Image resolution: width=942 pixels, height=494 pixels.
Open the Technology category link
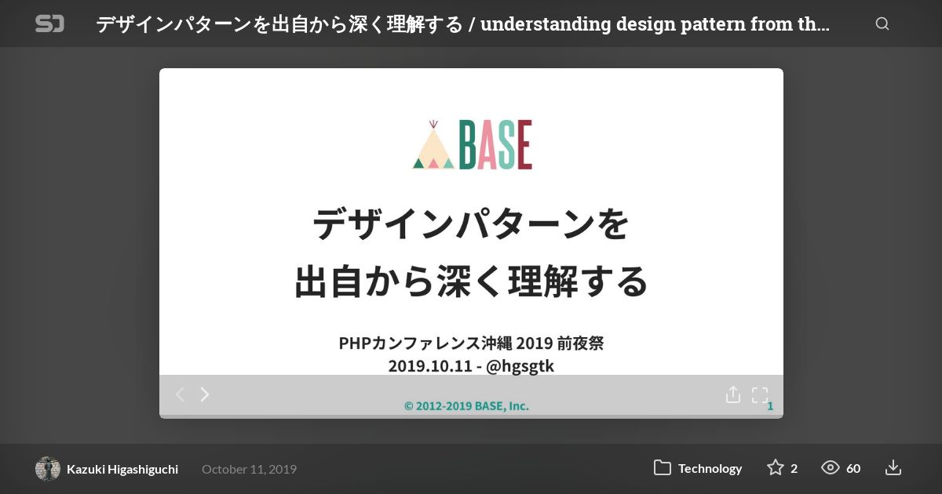tap(710, 468)
